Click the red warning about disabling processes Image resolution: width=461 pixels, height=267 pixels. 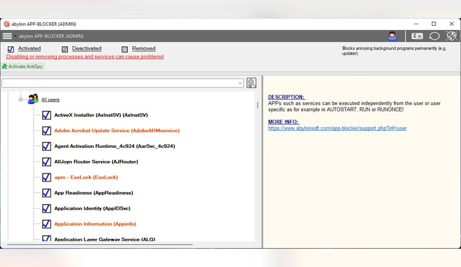(x=85, y=56)
